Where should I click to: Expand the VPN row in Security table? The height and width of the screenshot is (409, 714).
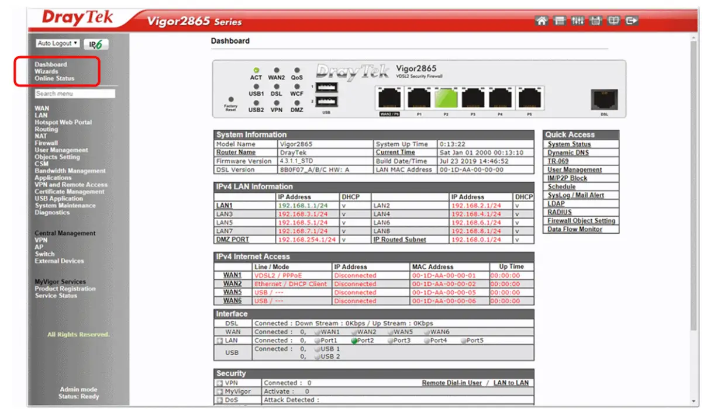click(x=220, y=383)
